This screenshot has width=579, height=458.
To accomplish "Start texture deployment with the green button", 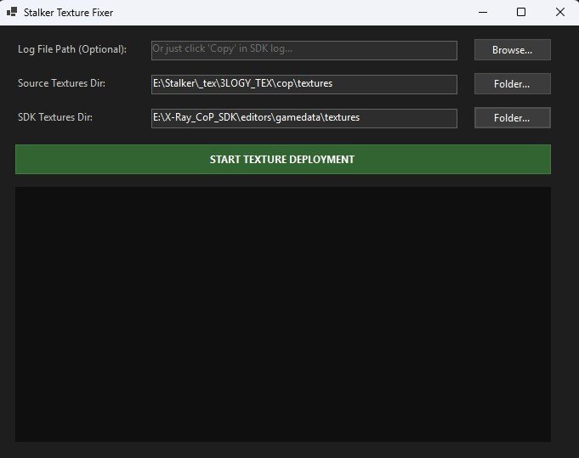I will [283, 159].
